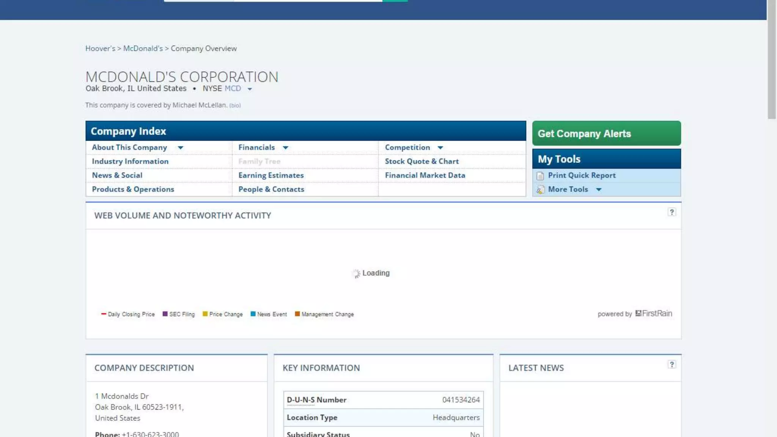Expand the More Tools dropdown arrow
777x437 pixels.
(598, 189)
